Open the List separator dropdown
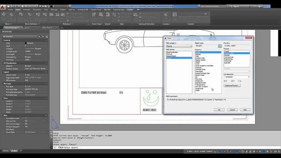 237,77
